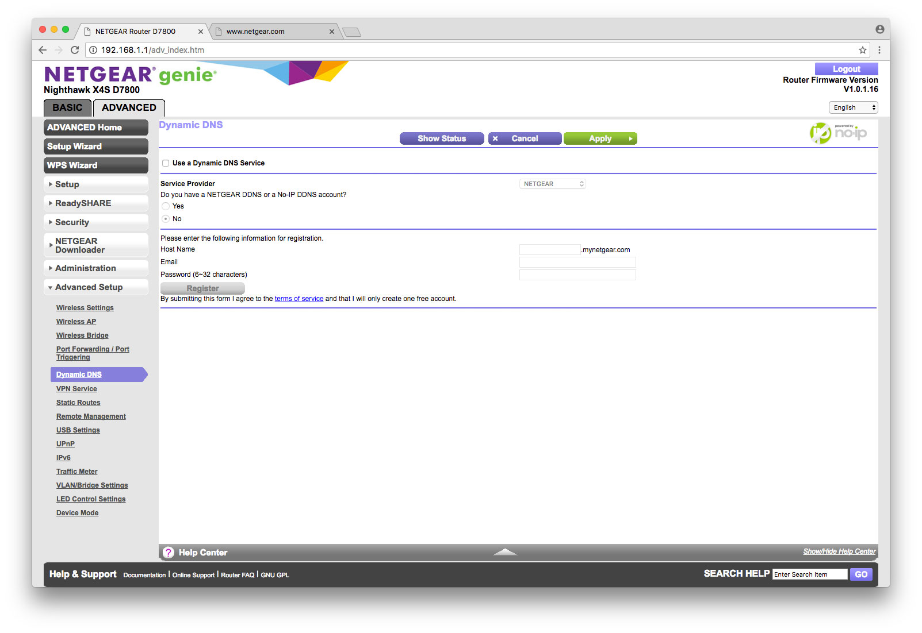Viewport: 922px width, 633px height.
Task: Open the VPN Service page
Action: (x=76, y=389)
